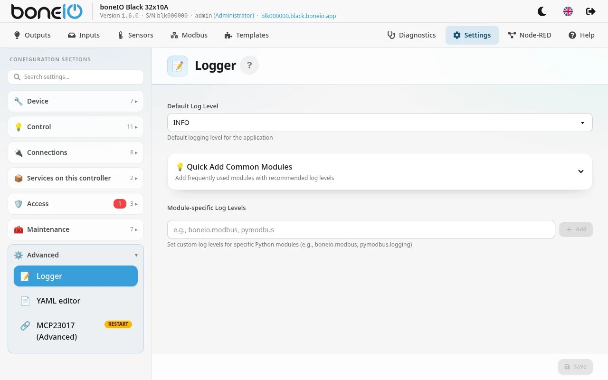Focus the Search settings field
The height and width of the screenshot is (380, 608).
tap(76, 77)
